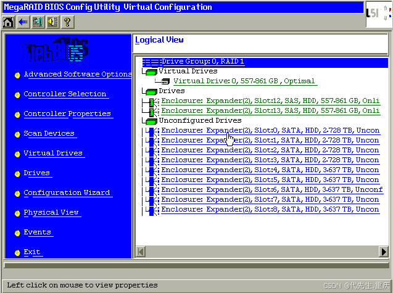Open unconfigured drive Slot:1 SATA 2.728 TB
The width and height of the screenshot is (393, 293).
tap(270, 141)
